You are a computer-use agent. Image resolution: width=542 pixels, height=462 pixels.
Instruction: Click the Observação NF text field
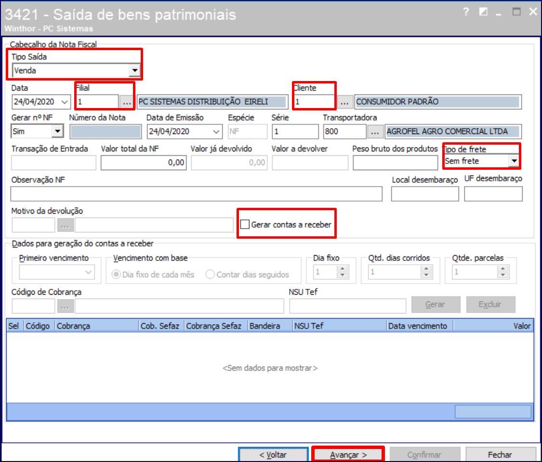click(x=197, y=194)
